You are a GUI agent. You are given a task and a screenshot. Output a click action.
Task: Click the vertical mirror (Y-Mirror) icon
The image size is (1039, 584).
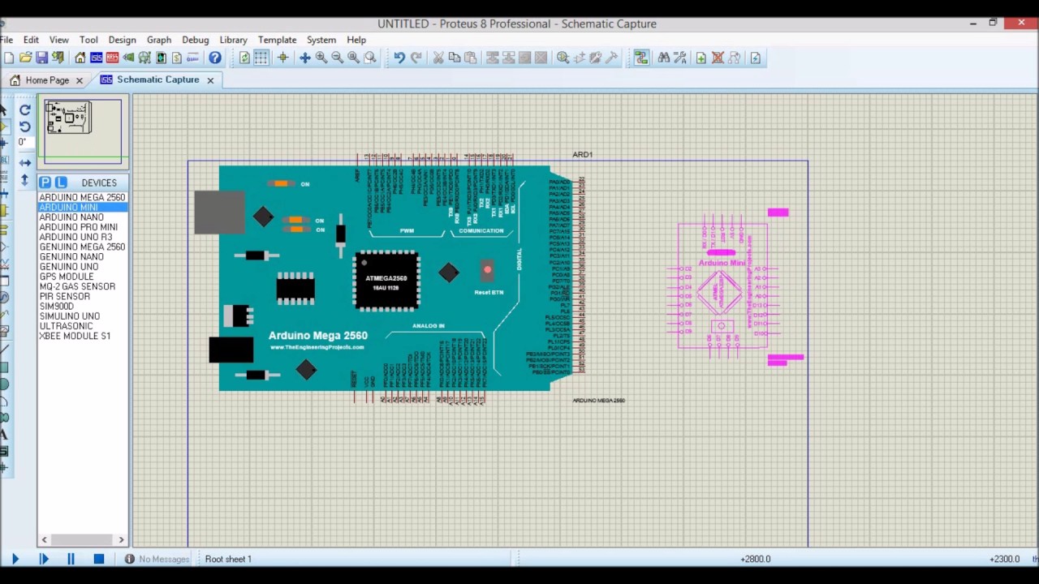tap(25, 179)
